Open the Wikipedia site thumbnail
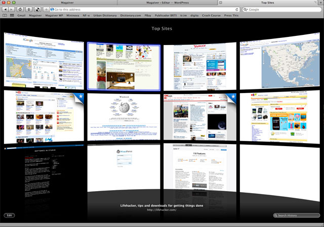This screenshot has width=324, height=227. 124,117
